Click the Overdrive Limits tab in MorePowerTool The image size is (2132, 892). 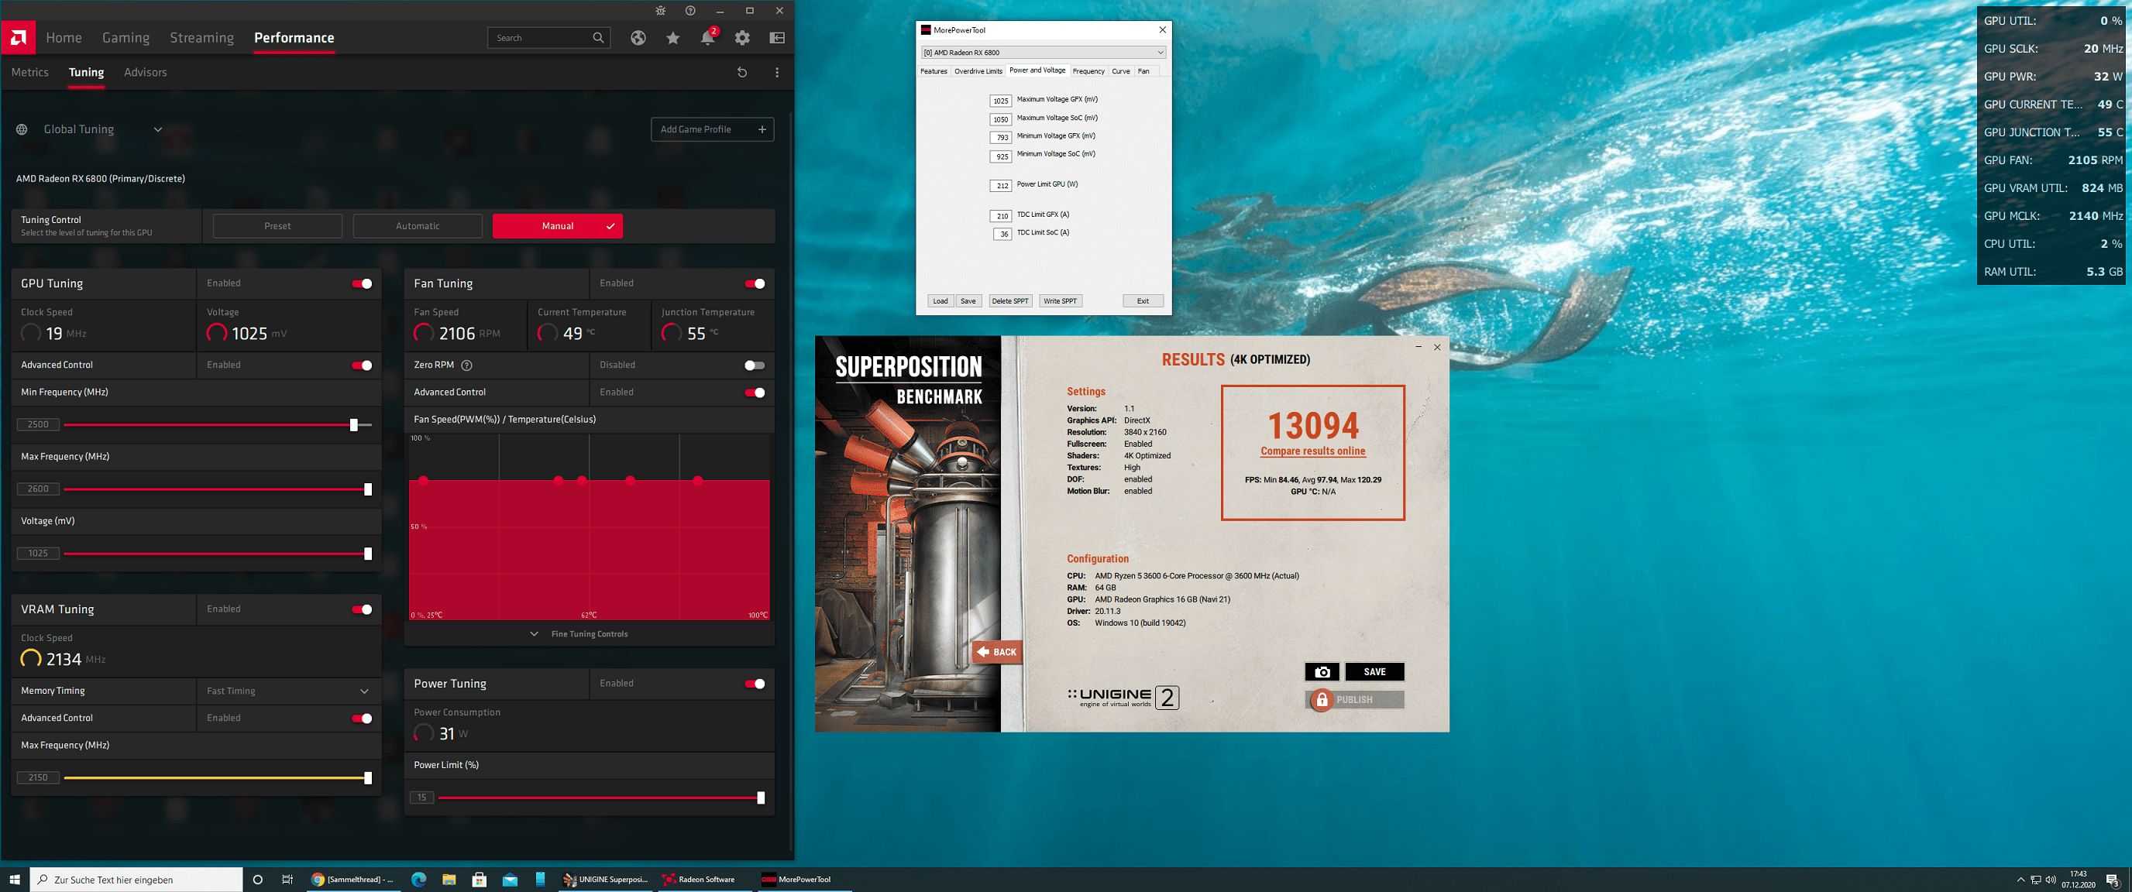(972, 70)
